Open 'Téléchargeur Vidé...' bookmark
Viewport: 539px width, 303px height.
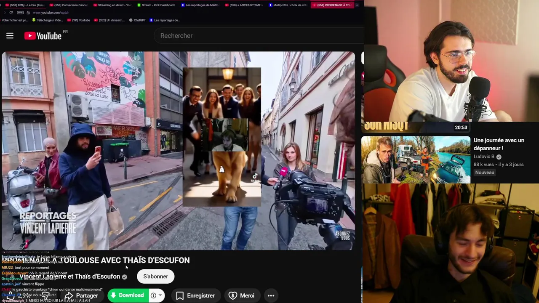[x=48, y=20]
